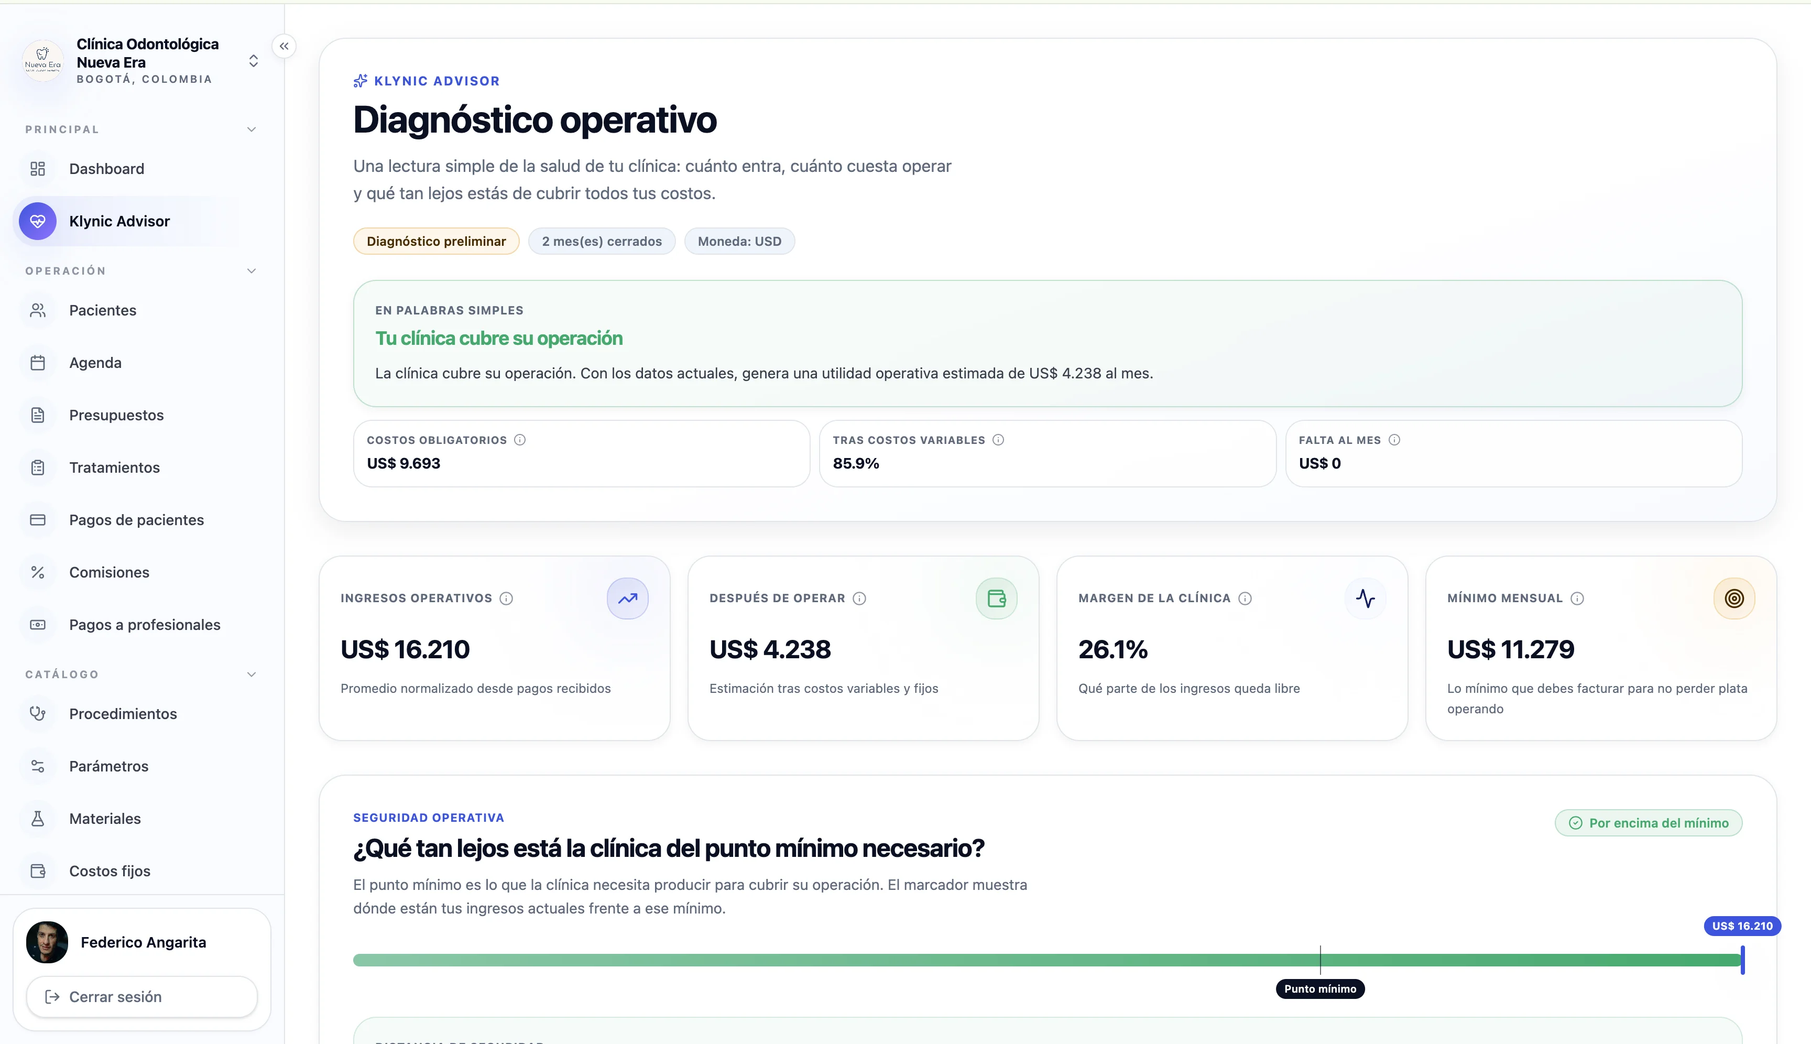
Task: Click info icon next to Tras Costos Variables
Action: tap(998, 440)
